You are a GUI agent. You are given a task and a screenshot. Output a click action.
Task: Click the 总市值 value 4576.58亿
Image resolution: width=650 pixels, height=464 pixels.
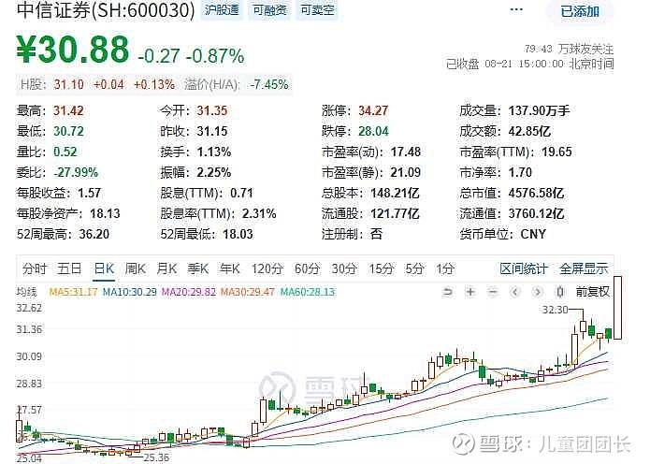click(536, 194)
